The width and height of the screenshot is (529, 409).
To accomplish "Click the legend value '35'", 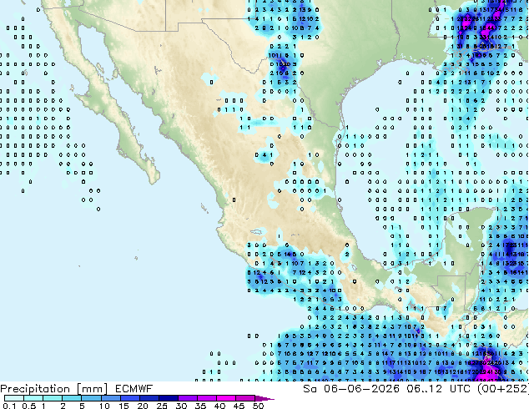I will 200,406.
